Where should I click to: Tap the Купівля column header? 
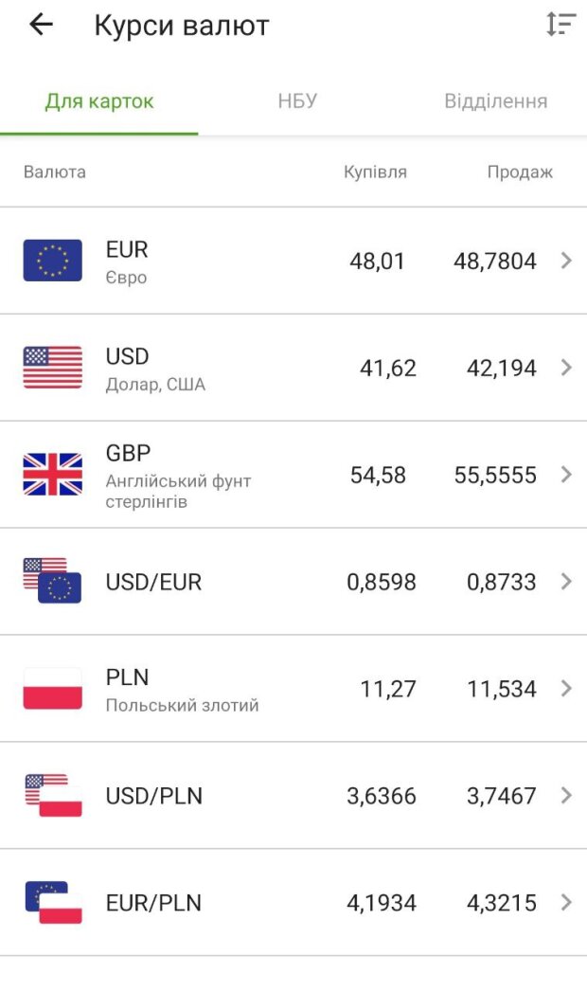point(375,172)
